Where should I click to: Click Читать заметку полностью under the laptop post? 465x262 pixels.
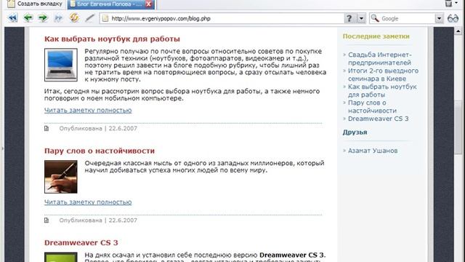[88, 110]
